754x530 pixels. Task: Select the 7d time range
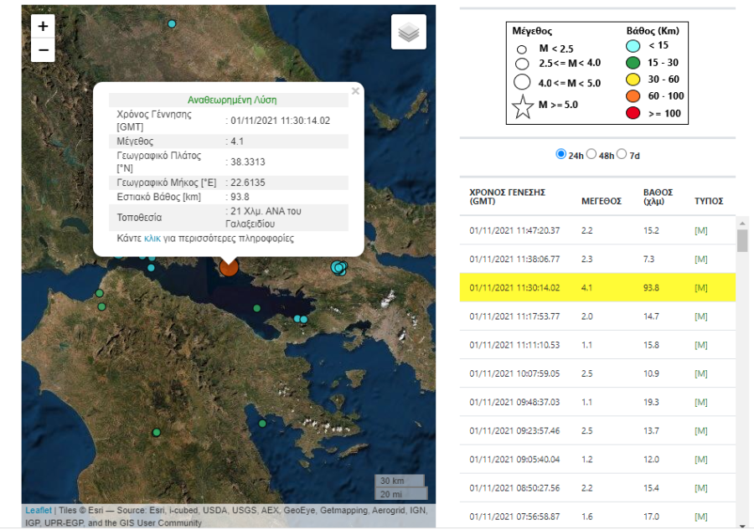click(x=622, y=154)
